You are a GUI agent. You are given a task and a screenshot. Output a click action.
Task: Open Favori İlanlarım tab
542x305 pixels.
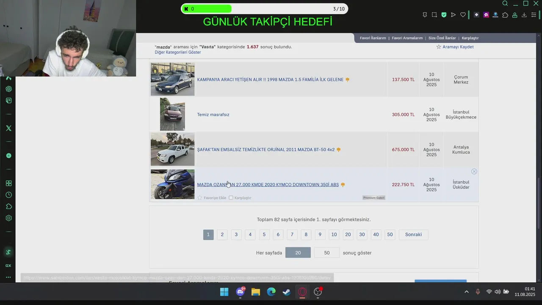click(373, 38)
